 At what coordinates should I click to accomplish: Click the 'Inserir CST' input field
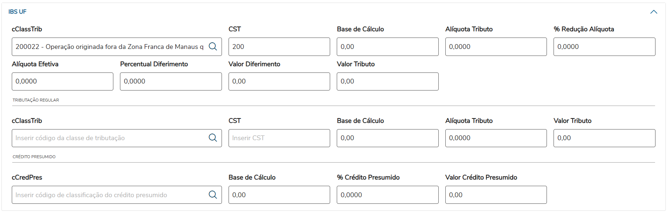pyautogui.click(x=279, y=138)
